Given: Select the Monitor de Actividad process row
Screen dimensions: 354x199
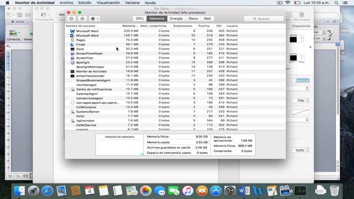Looking at the screenshot, I should [175, 71].
